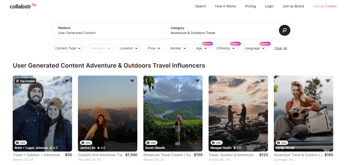This screenshot has width=344, height=165.
Task: Click the Clear All link
Action: tap(280, 48)
